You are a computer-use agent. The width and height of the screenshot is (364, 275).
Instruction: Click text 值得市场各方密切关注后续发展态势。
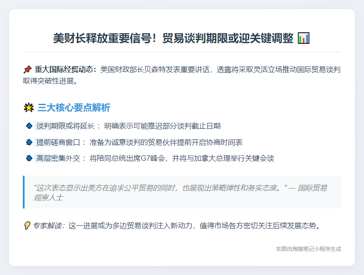(259, 225)
